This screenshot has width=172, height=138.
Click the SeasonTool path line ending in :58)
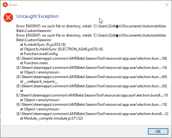point(92,58)
